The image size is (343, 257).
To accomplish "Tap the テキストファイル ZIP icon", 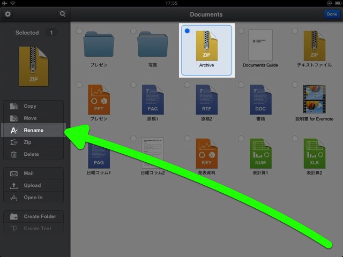I will 315,46.
